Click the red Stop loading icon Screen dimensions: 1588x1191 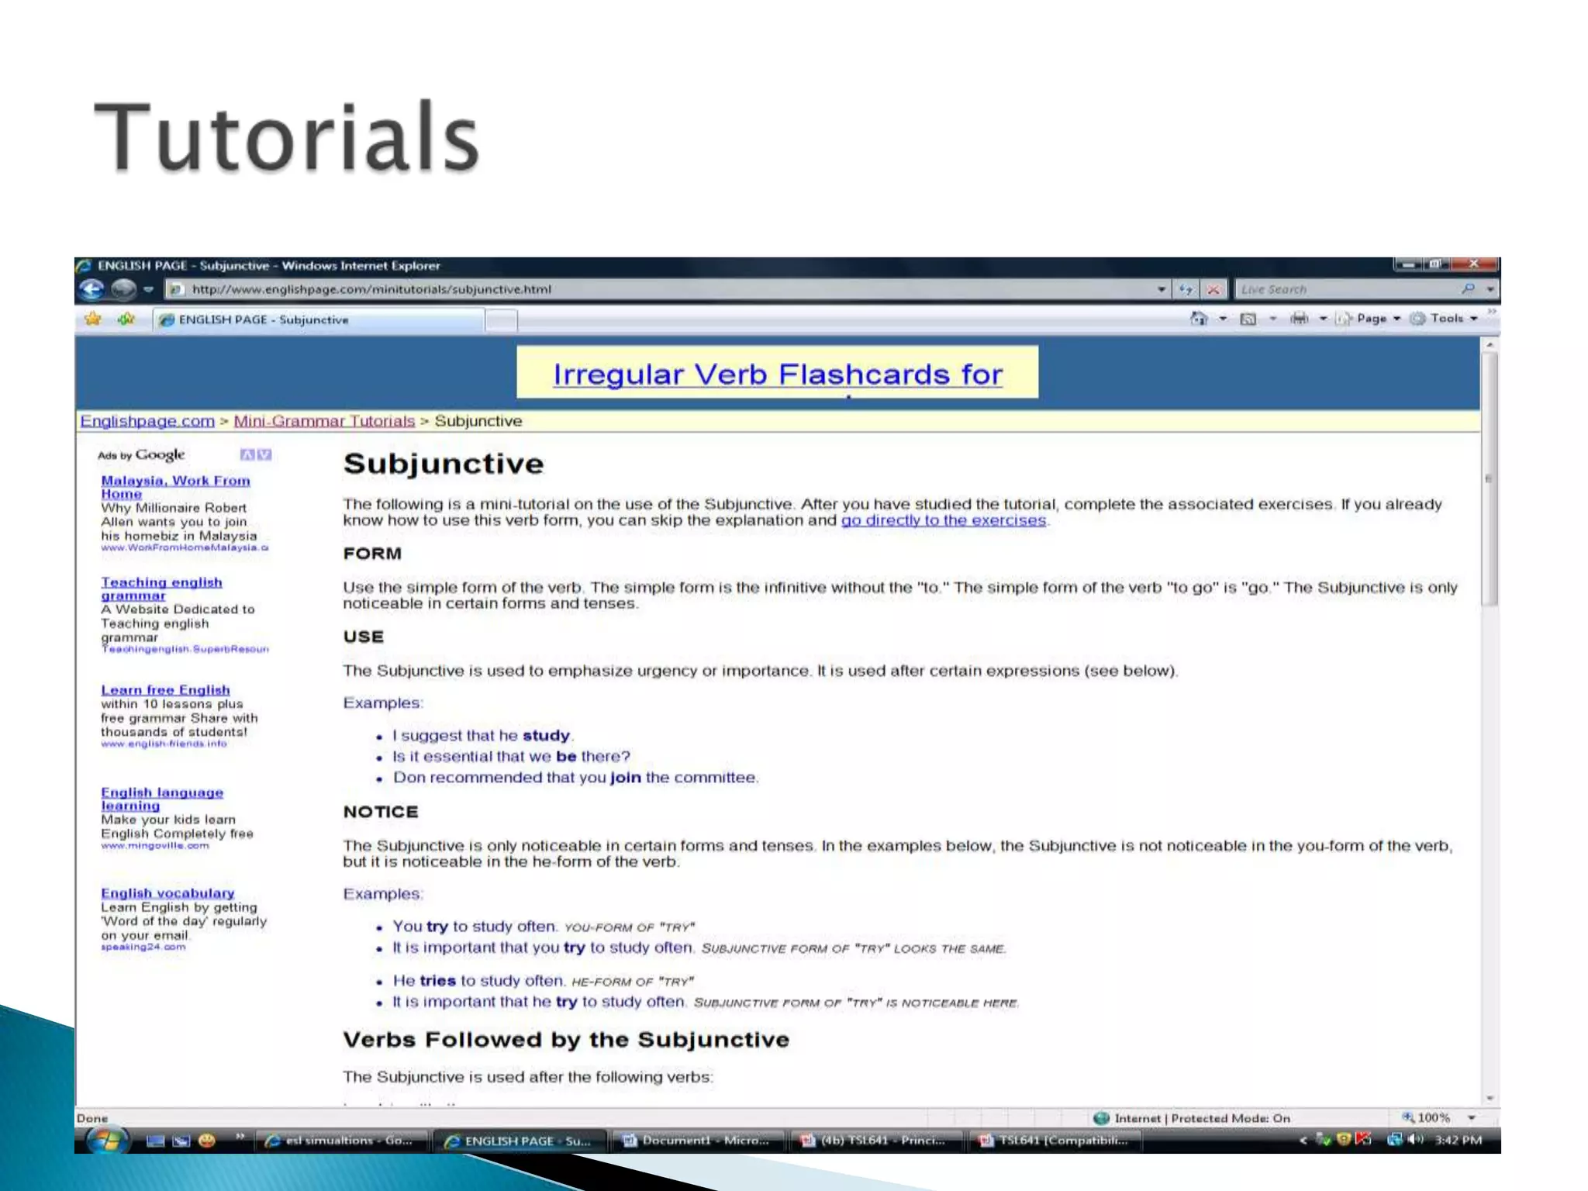point(1213,289)
